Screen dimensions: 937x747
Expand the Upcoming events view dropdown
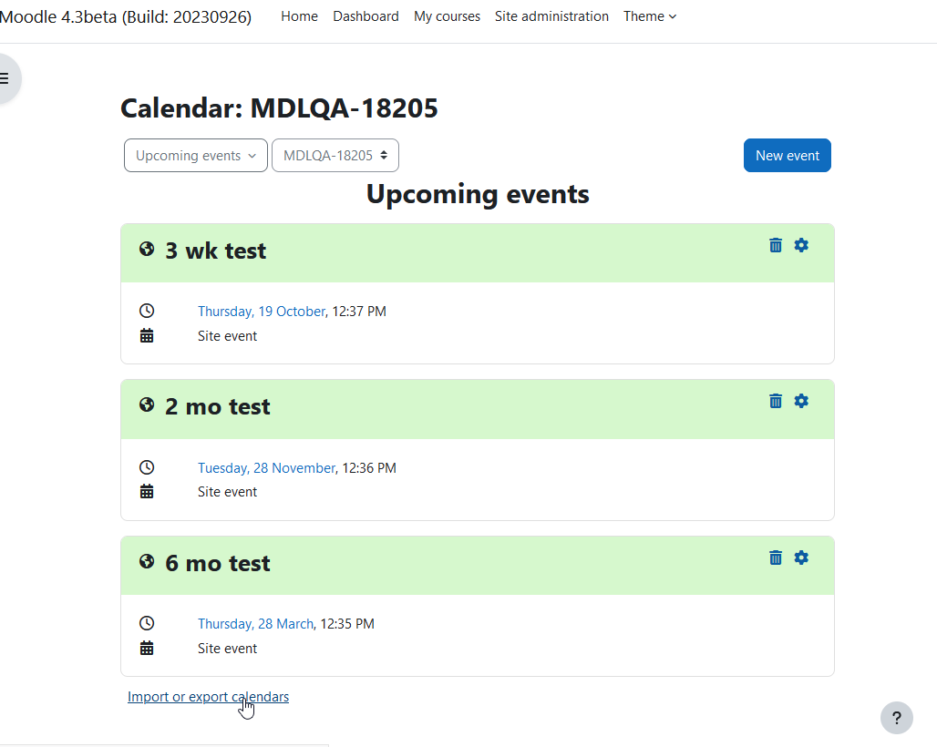196,155
